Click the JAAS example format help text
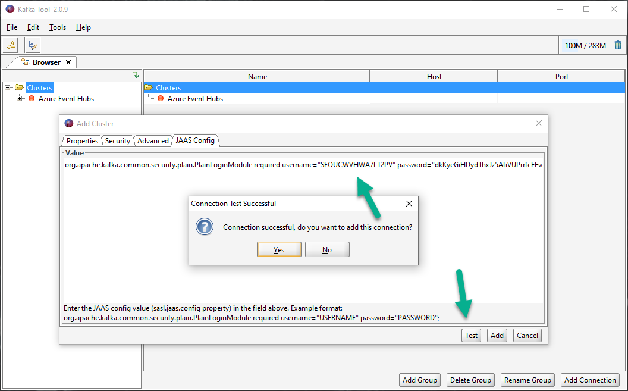This screenshot has height=391, width=628. tap(252, 313)
